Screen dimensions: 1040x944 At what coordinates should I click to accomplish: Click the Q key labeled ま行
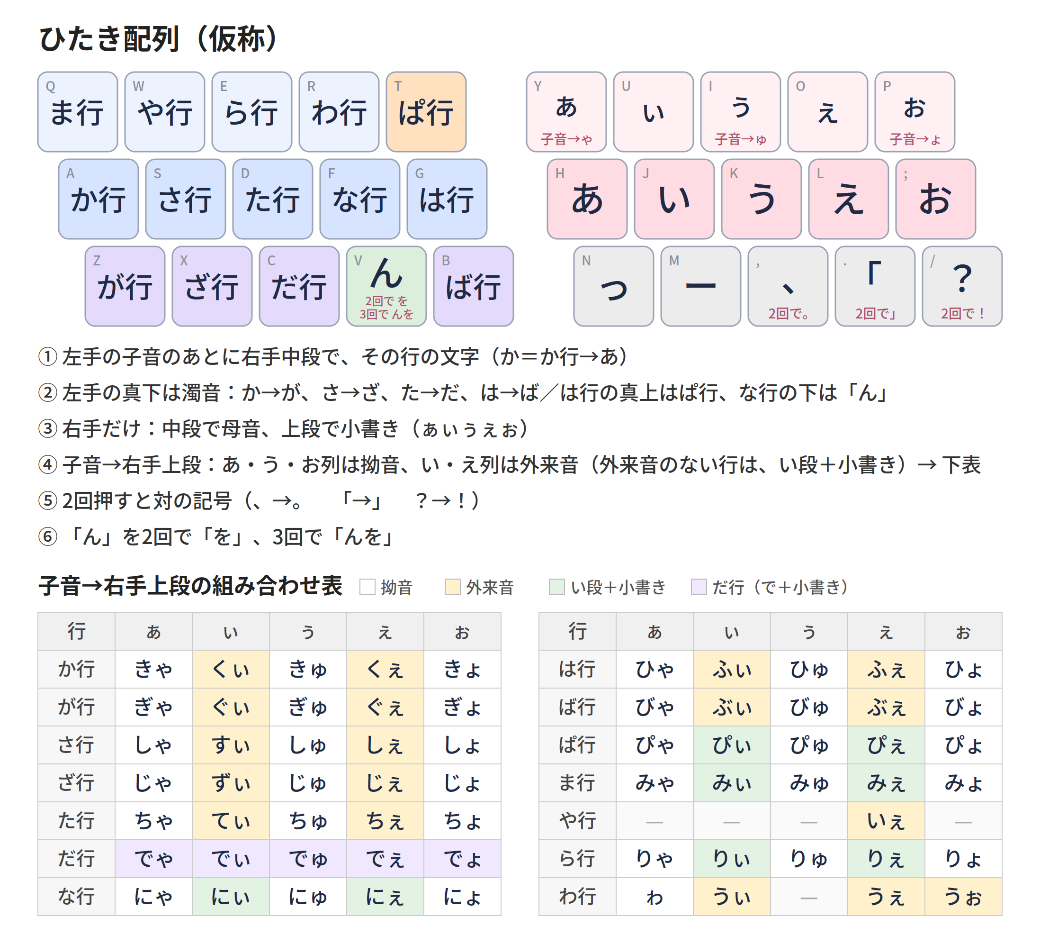(77, 112)
